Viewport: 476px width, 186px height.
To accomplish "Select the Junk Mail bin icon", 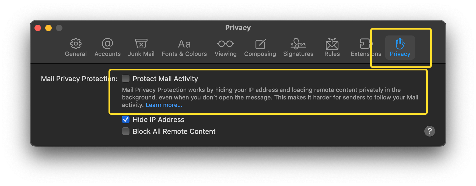I will [141, 44].
